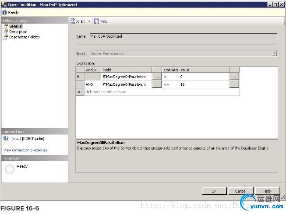
Task: Click the Script toolbar icon
Action: coord(72,21)
